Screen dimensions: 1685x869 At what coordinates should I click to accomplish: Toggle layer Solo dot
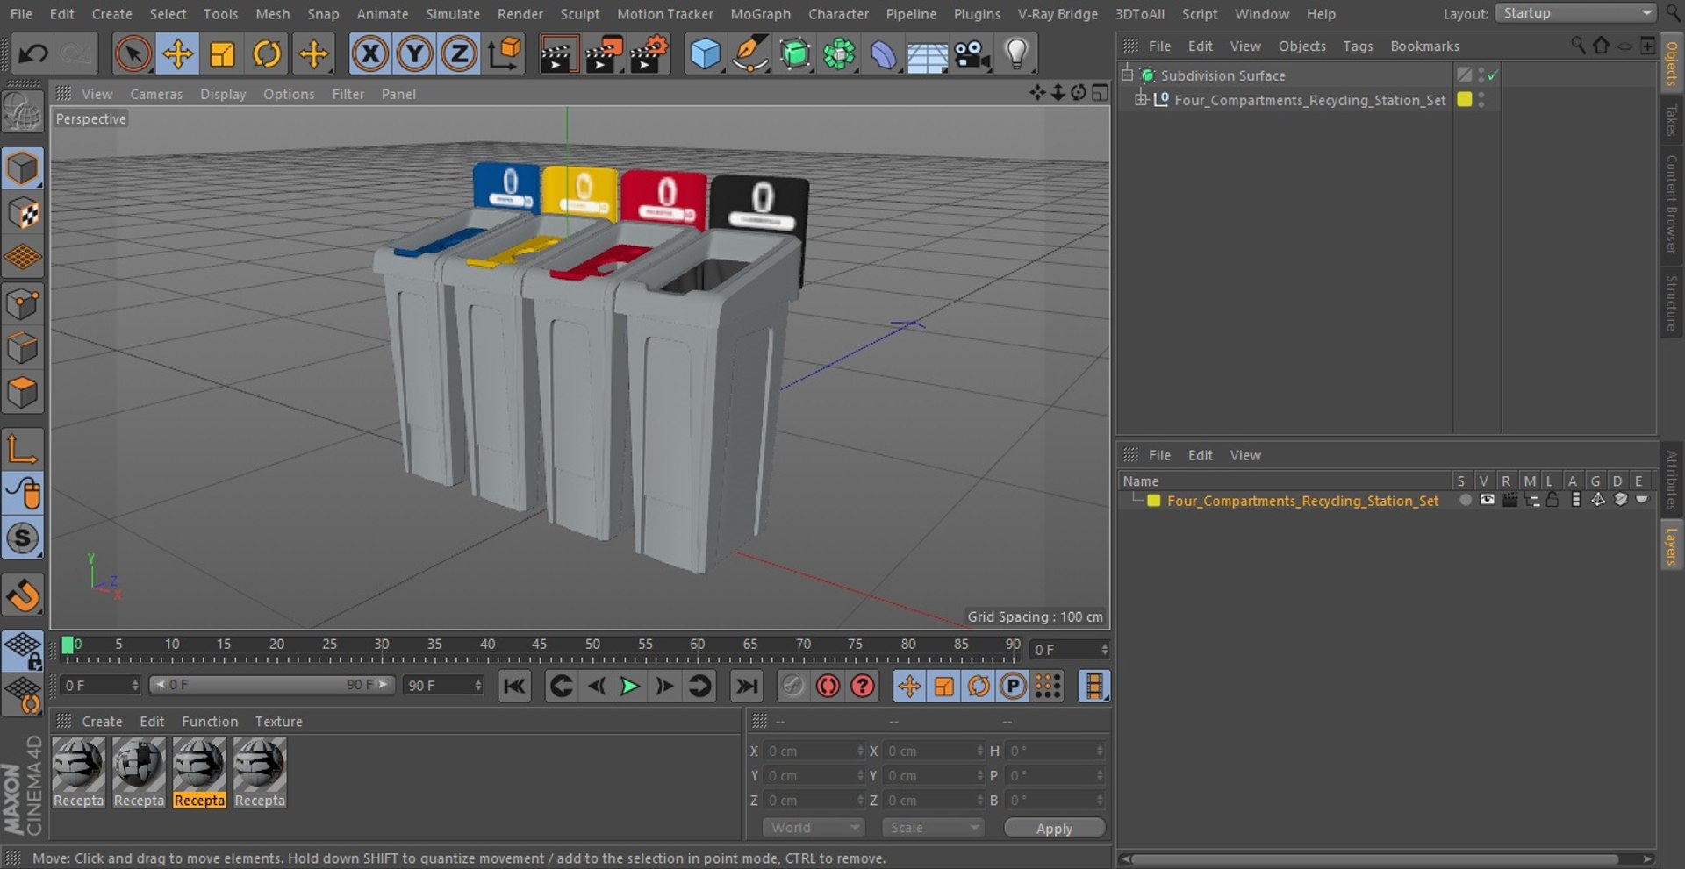[1465, 500]
